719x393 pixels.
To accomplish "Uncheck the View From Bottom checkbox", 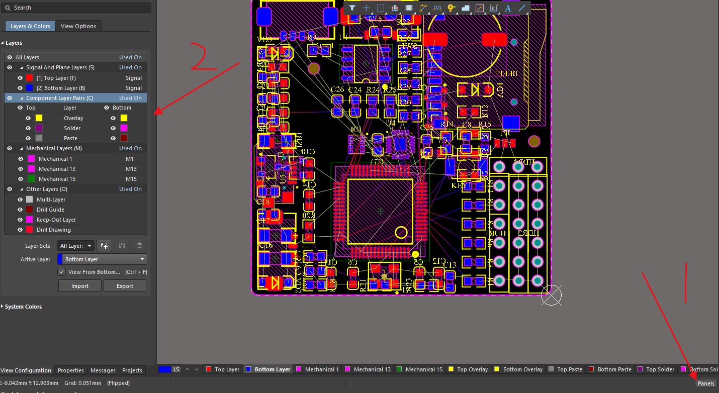I will [x=61, y=272].
